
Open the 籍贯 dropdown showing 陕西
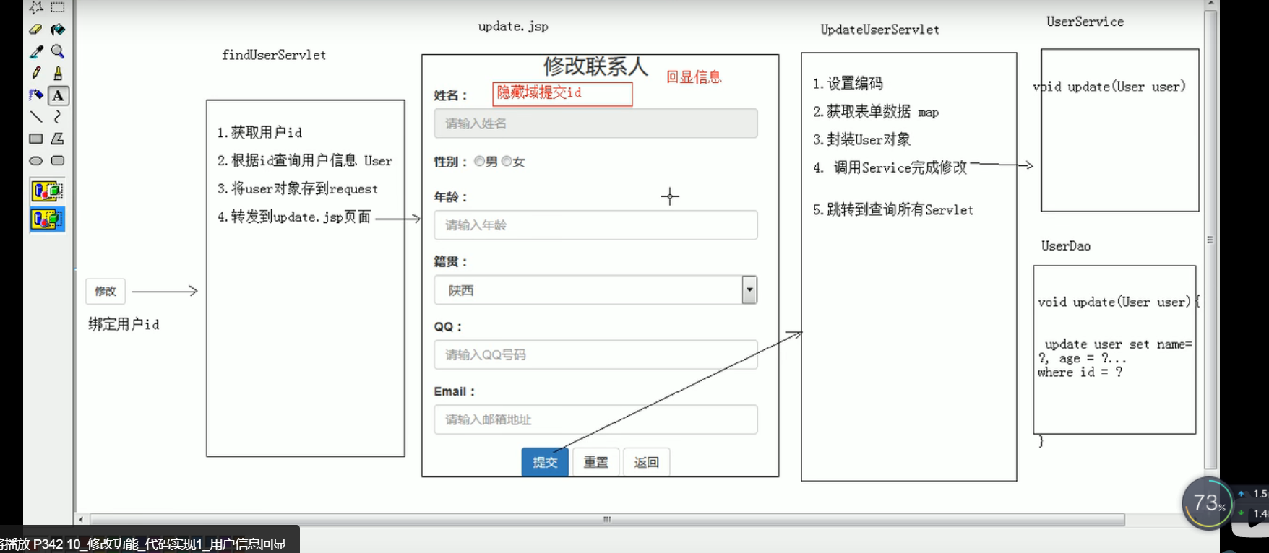(x=595, y=290)
